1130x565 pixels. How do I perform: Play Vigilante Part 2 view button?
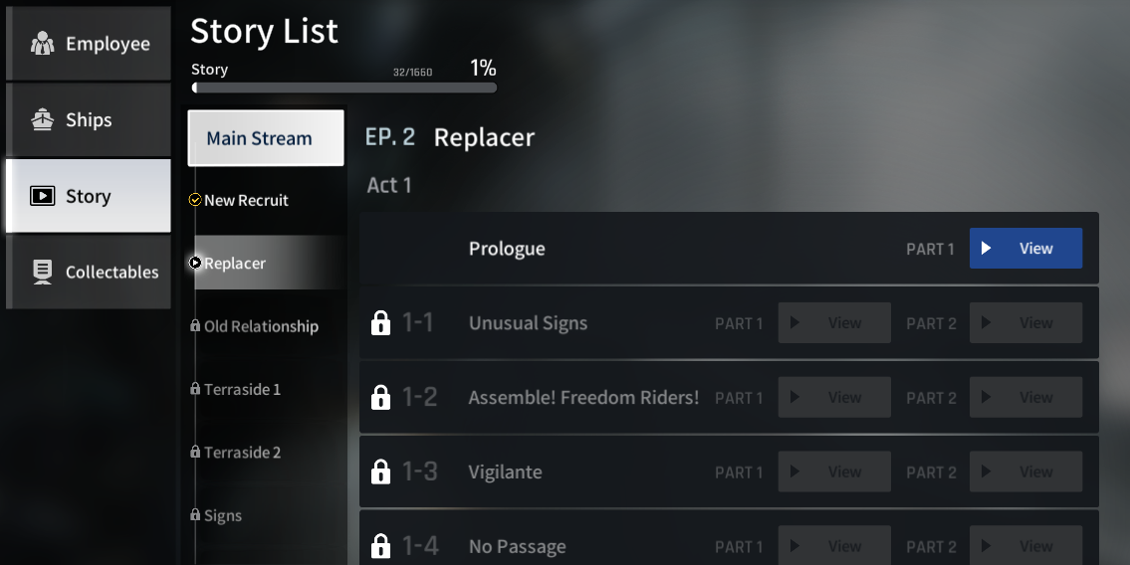(x=1025, y=472)
